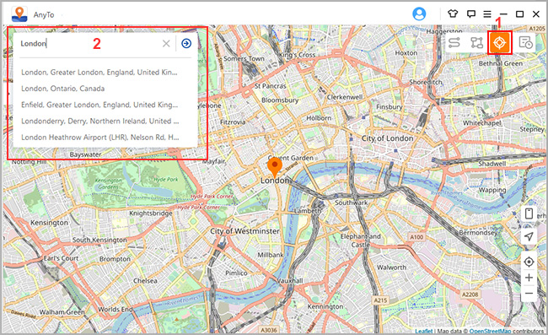Screen dimensions: 548x335
Task: Click into the London search field
Action: coord(89,43)
